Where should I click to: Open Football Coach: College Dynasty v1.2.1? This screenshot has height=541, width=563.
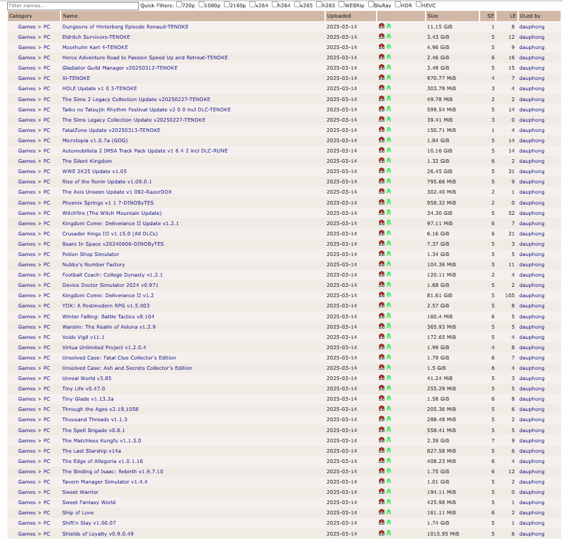[x=113, y=275]
